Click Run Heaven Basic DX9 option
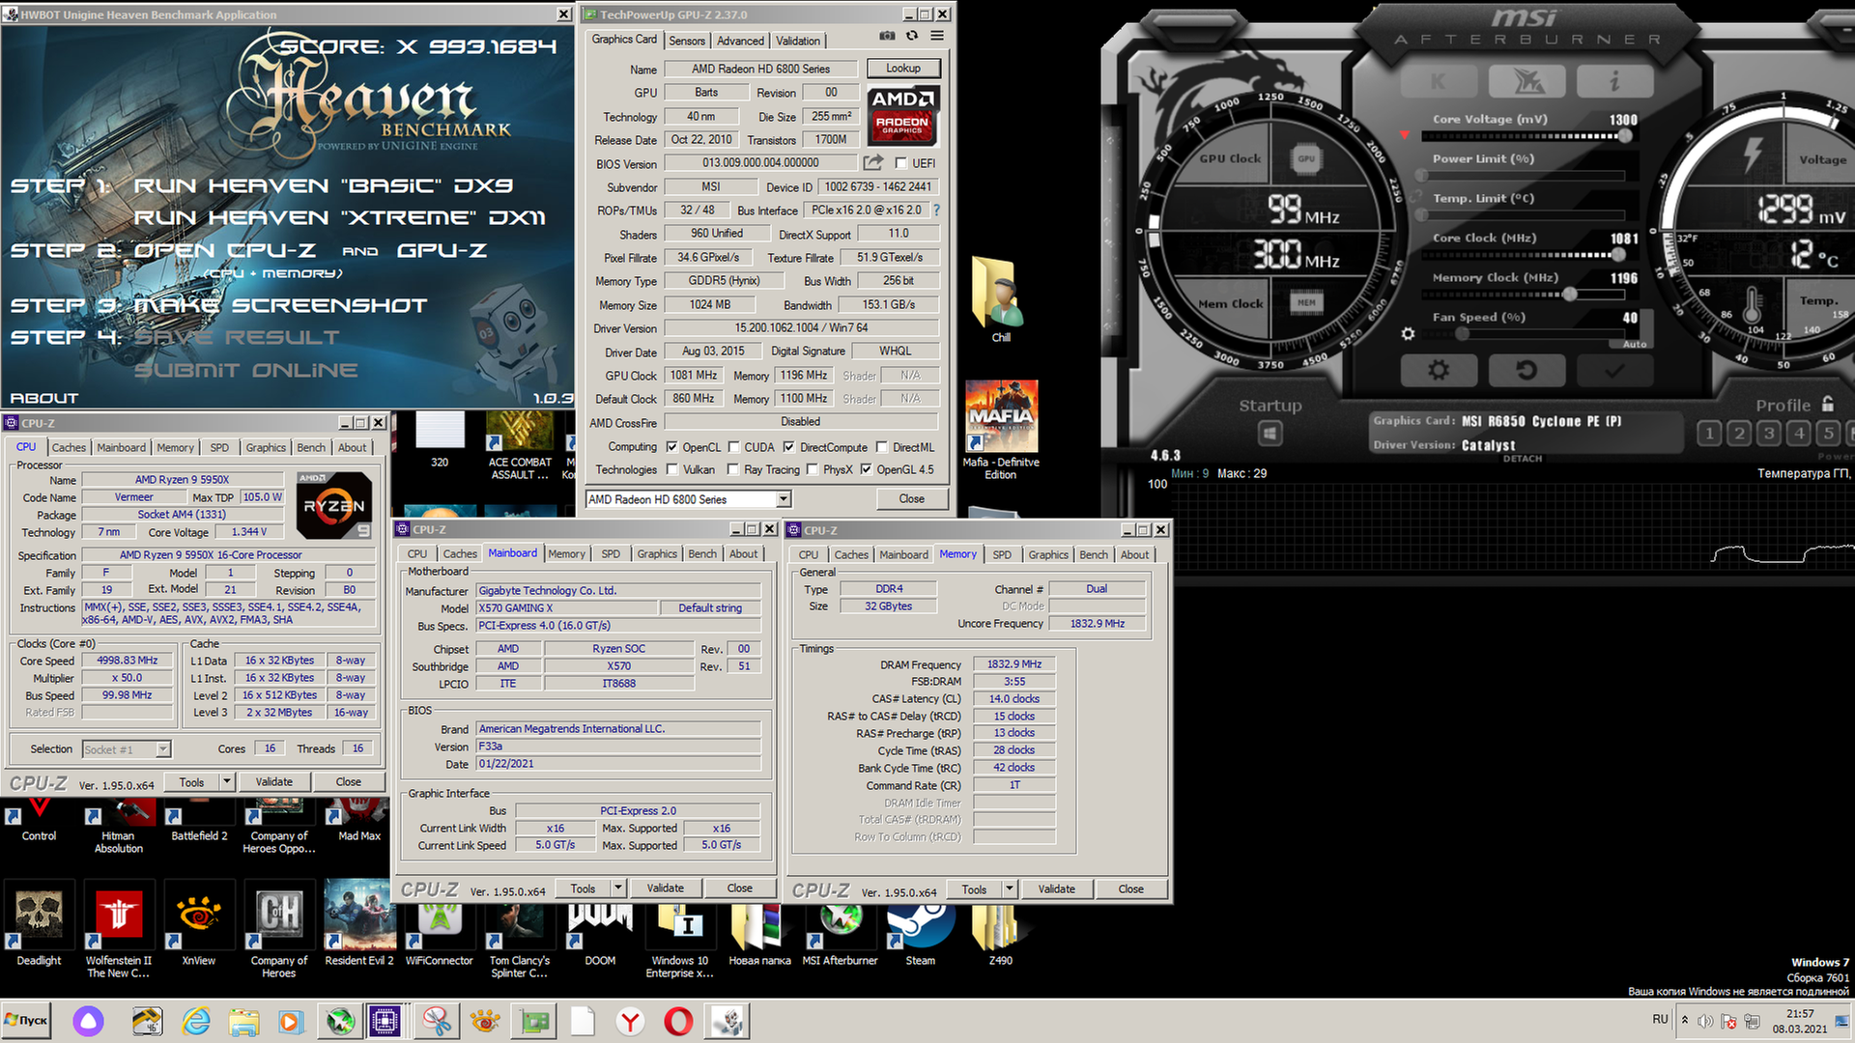 click(x=324, y=185)
